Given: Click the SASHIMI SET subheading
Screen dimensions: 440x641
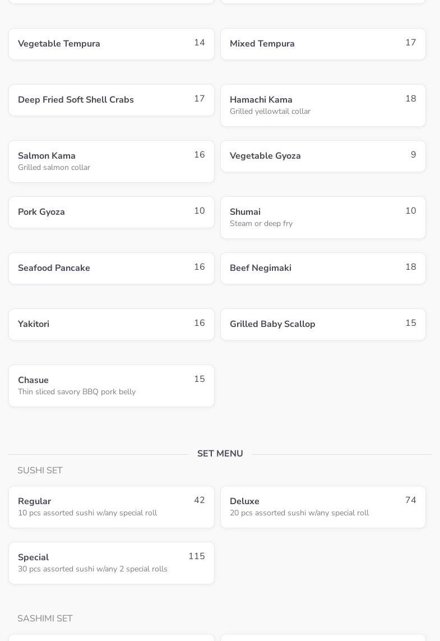Looking at the screenshot, I should click(45, 619).
